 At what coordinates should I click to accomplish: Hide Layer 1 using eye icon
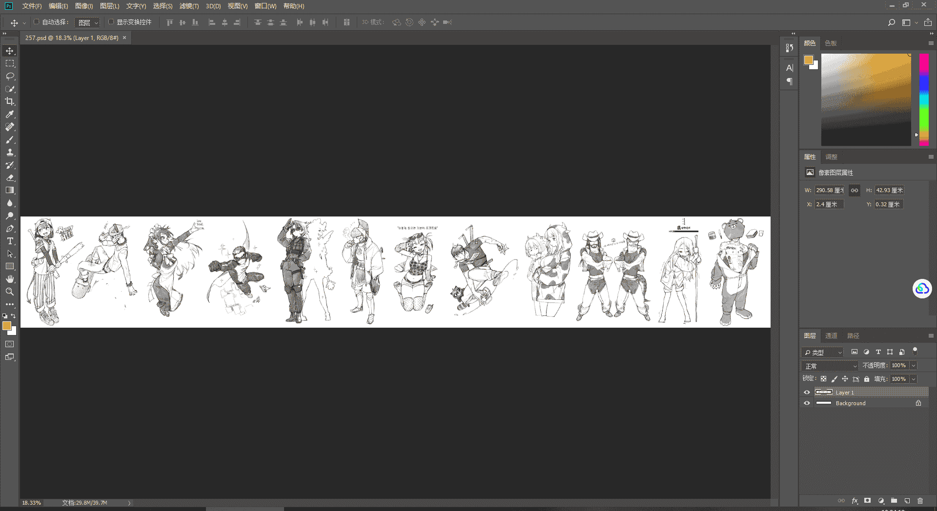807,393
